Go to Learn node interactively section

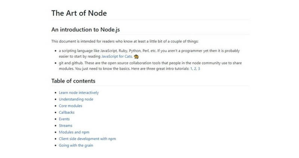[x=79, y=93]
